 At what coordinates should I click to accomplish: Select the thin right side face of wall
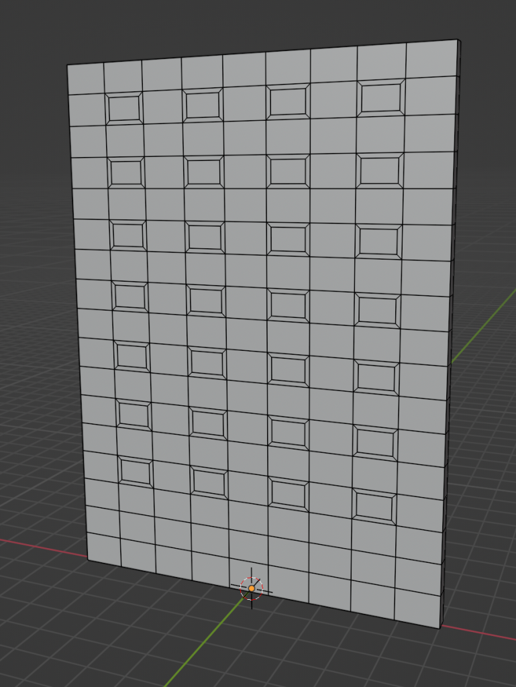point(452,335)
